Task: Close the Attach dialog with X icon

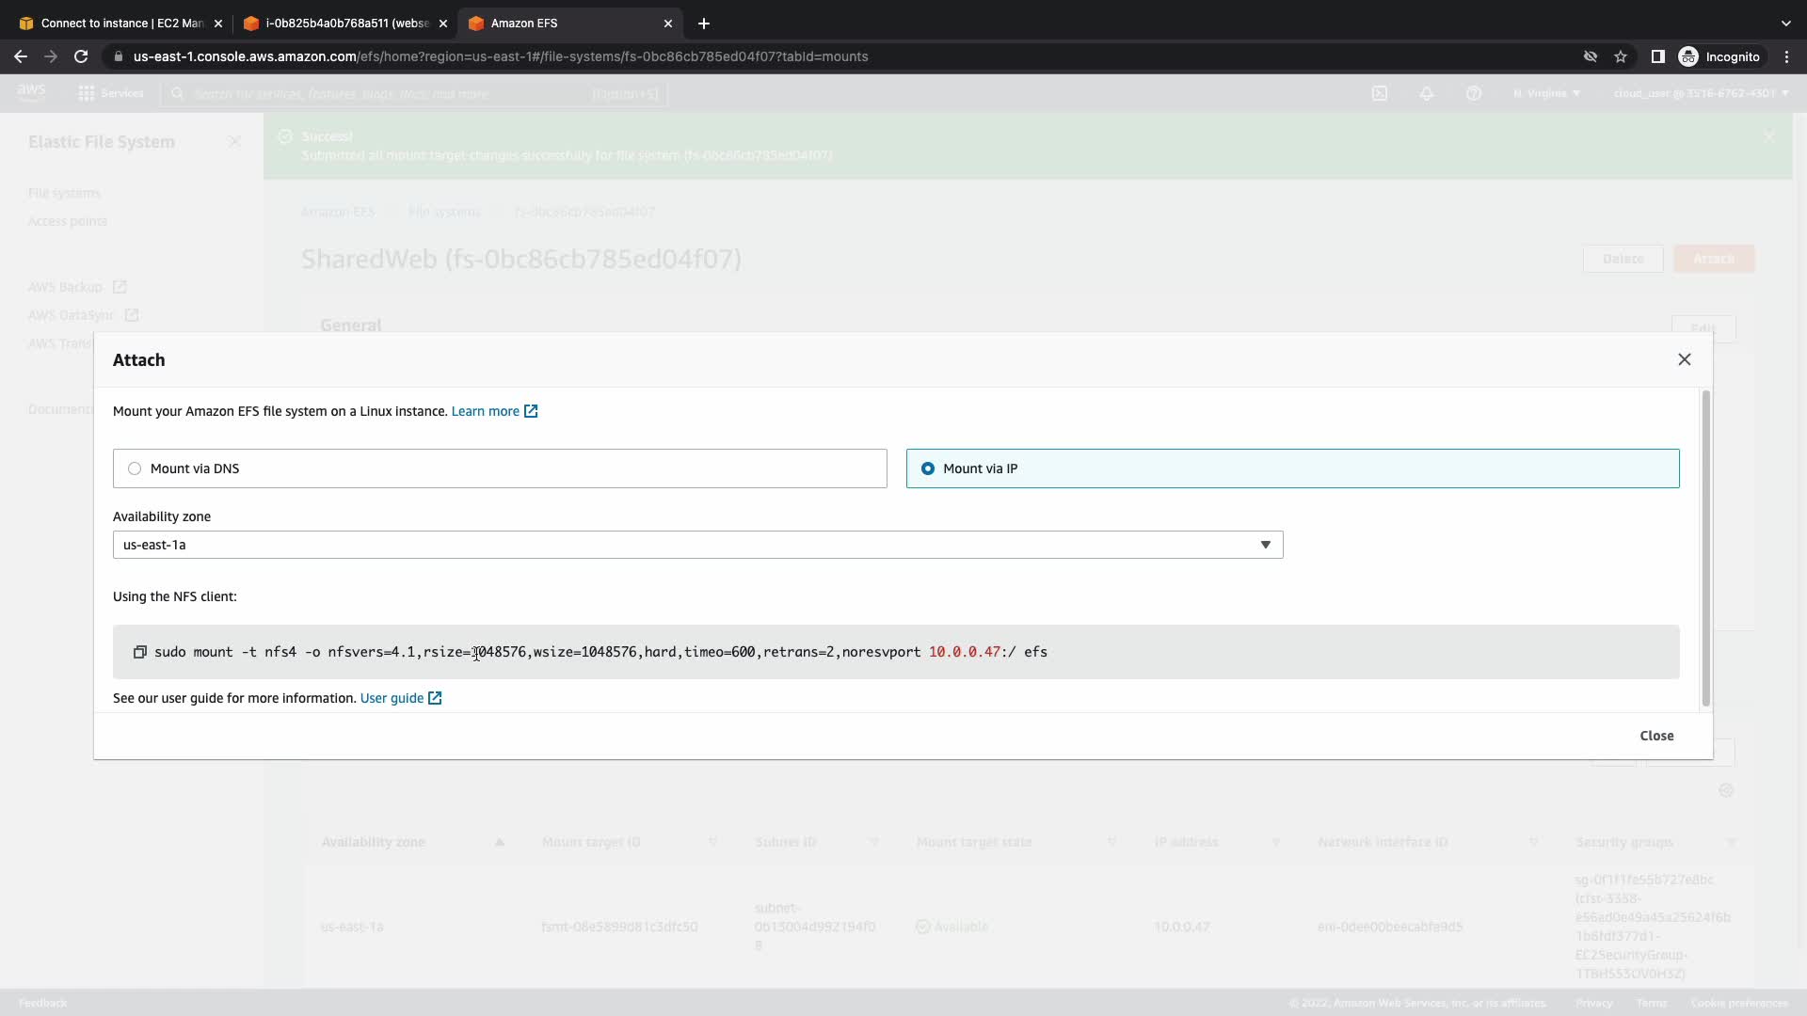Action: point(1684,359)
